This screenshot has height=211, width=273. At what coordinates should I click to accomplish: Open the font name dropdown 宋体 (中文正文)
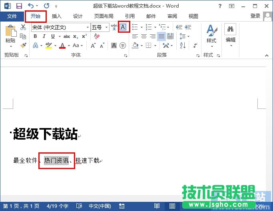tap(88, 27)
